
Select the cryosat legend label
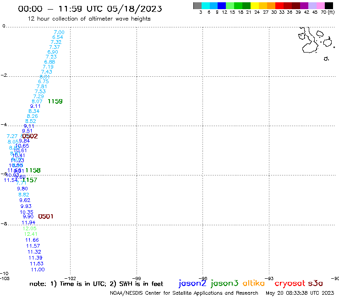pyautogui.click(x=290, y=284)
